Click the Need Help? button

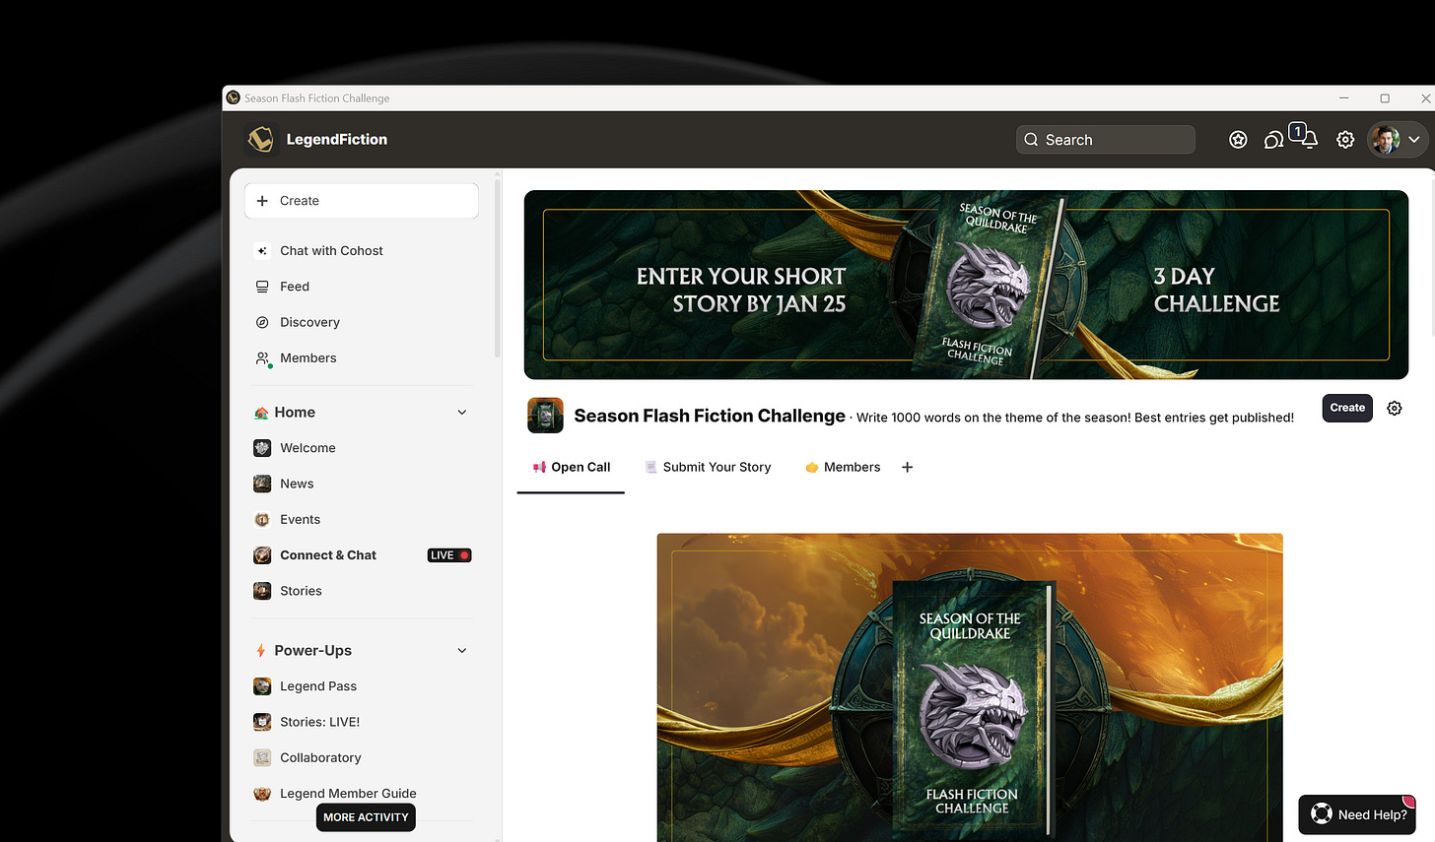[1358, 814]
